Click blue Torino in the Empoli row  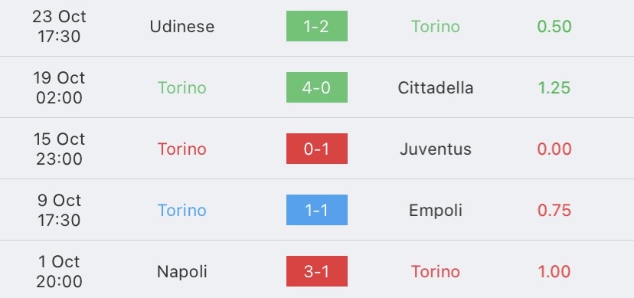coord(182,210)
